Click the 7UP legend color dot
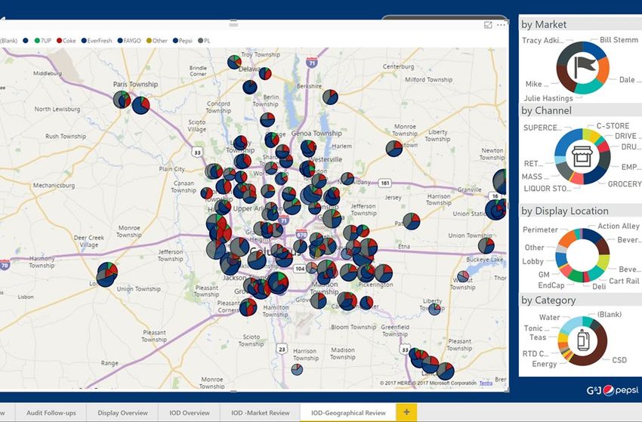This screenshot has width=642, height=422. coord(37,41)
